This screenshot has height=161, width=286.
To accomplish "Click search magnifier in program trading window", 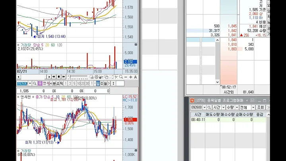I will tap(209, 107).
